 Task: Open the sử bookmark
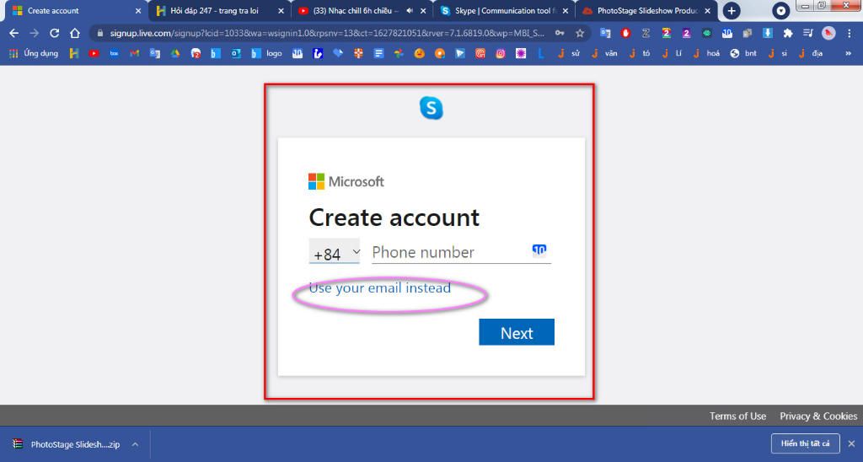tap(569, 53)
